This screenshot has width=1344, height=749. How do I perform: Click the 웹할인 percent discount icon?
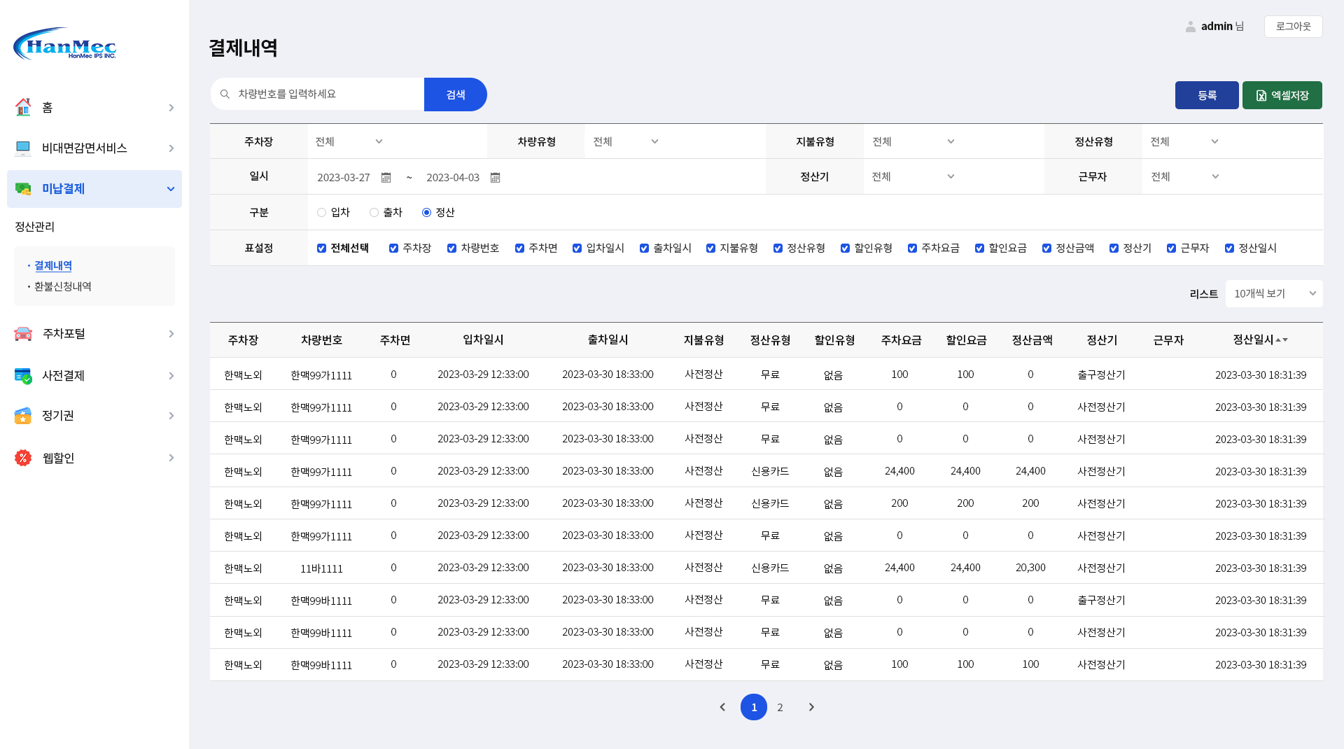(x=23, y=458)
